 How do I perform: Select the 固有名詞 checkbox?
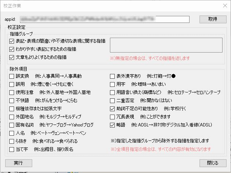(x=11, y=125)
